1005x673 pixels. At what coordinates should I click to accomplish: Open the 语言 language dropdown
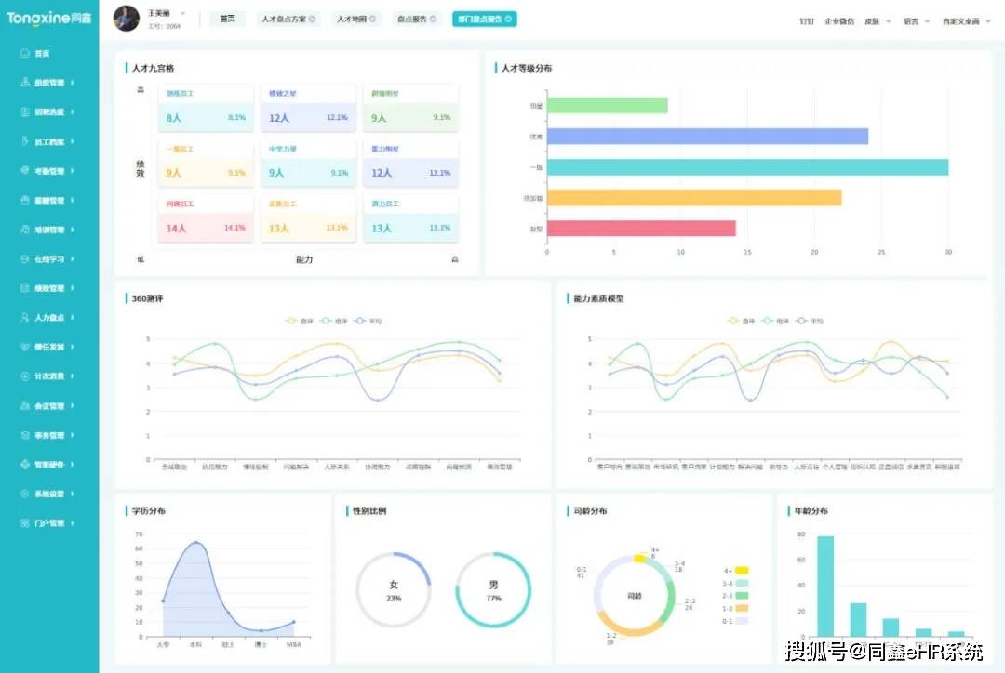[917, 20]
